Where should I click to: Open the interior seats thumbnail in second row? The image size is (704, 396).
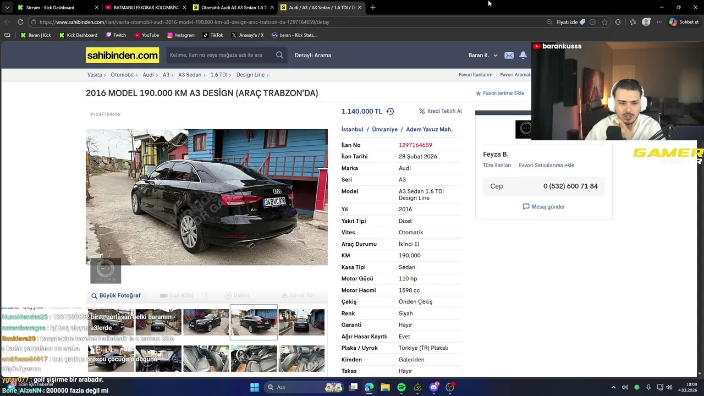point(206,359)
